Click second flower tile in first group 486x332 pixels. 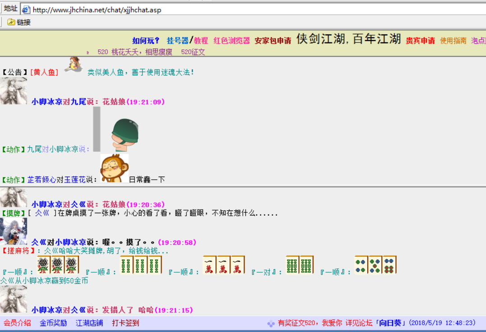pos(58,265)
